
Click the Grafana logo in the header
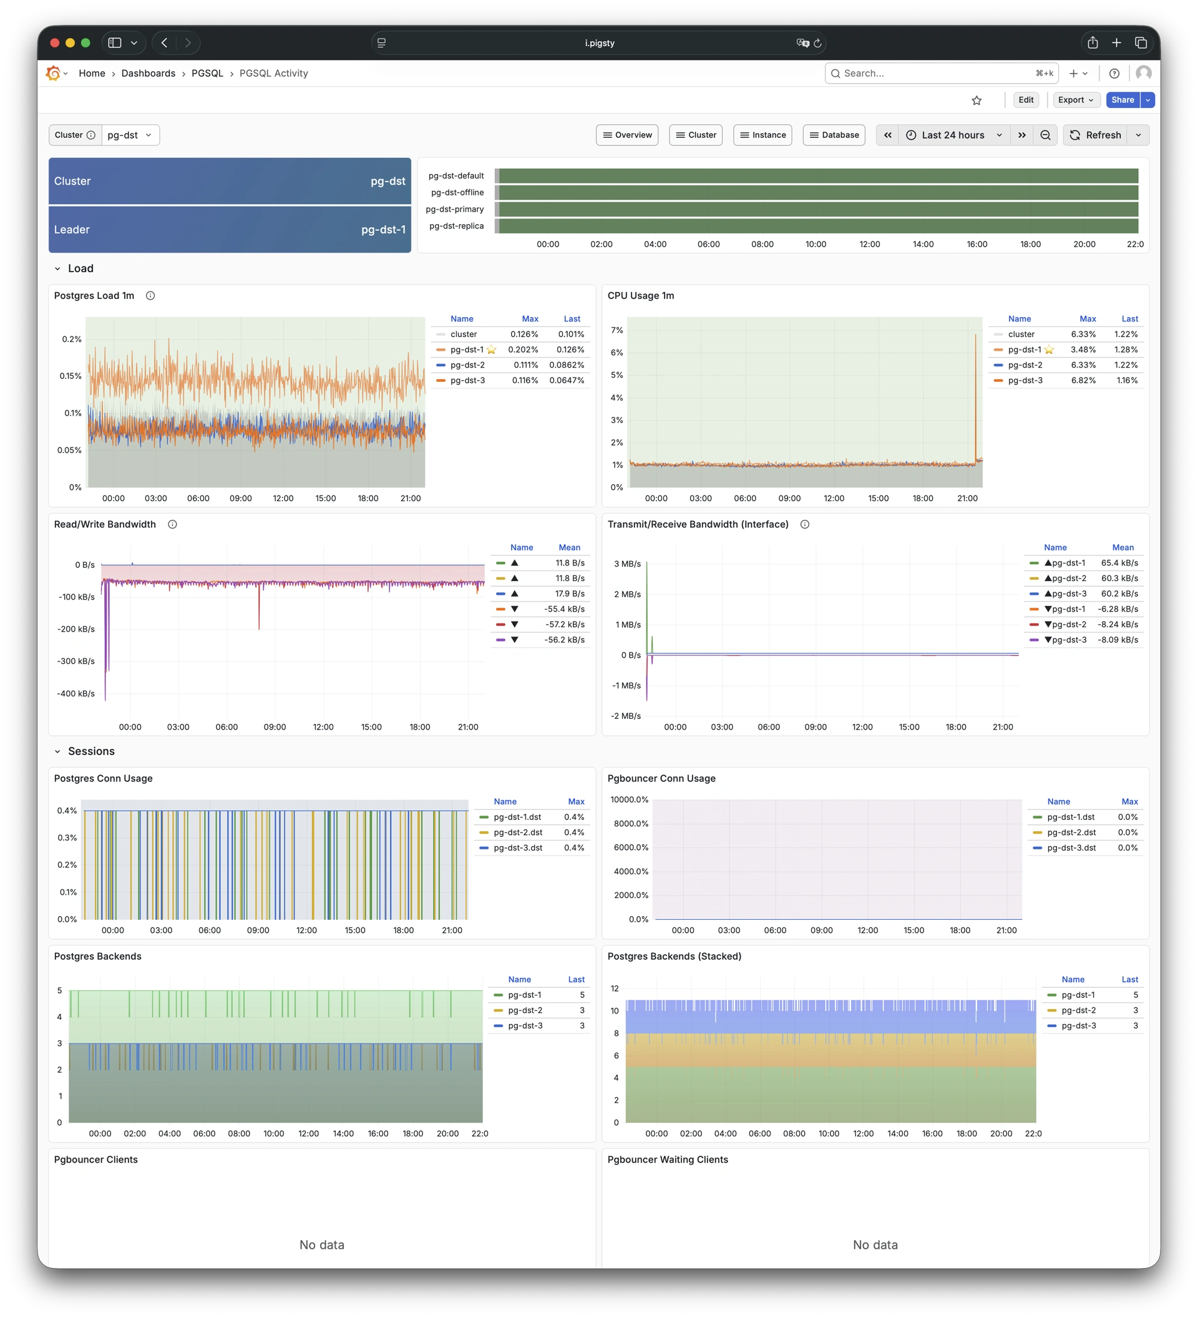pyautogui.click(x=54, y=72)
